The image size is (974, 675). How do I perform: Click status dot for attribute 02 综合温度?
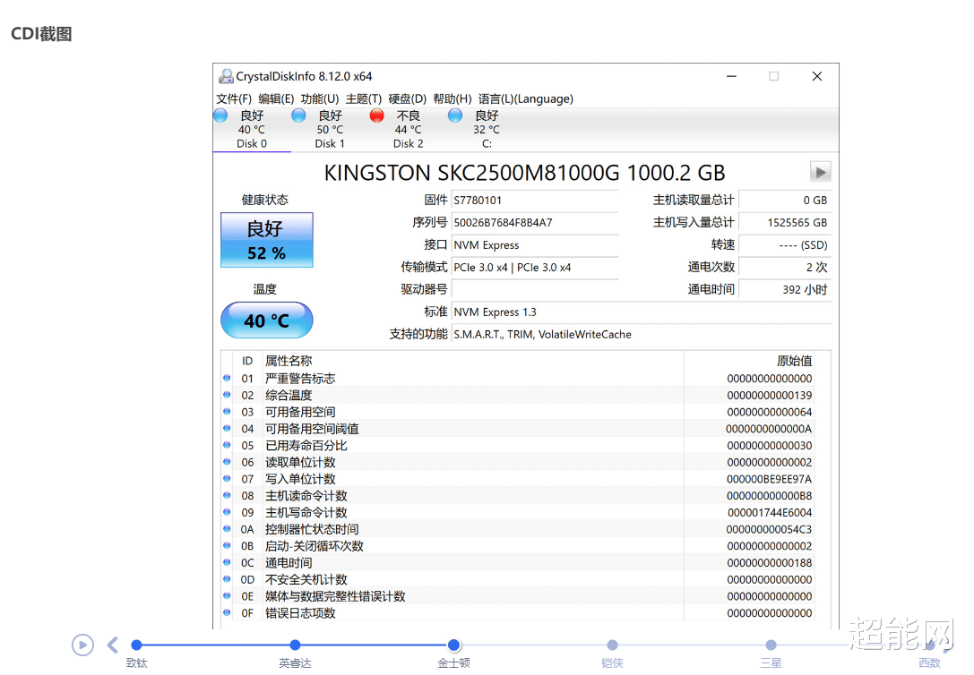tap(227, 395)
